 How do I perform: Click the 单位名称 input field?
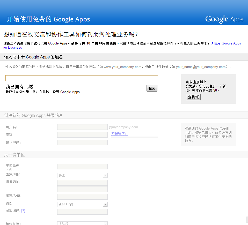tap(82, 167)
